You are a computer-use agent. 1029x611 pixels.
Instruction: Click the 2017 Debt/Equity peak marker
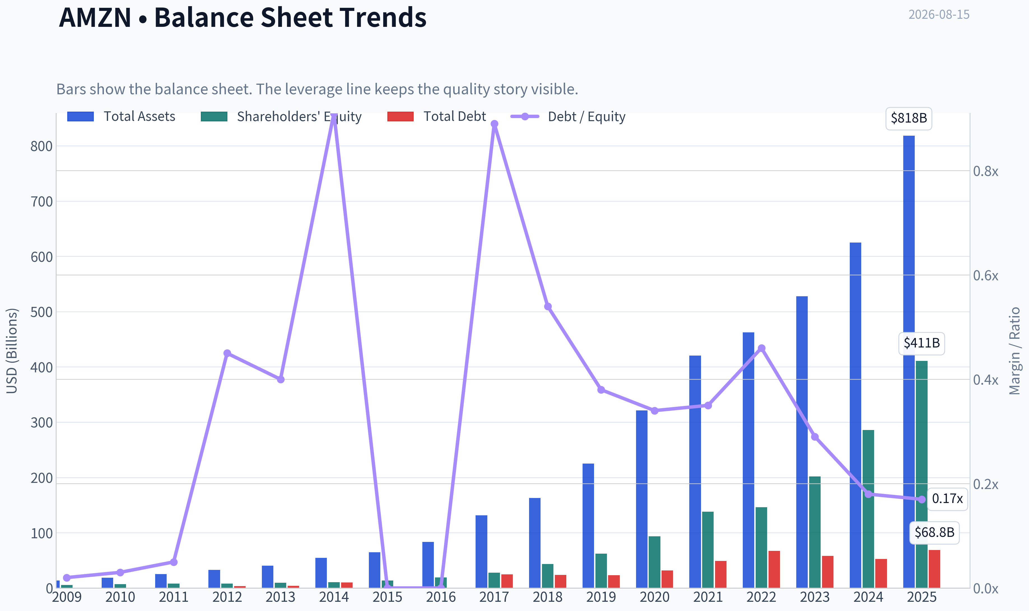495,124
